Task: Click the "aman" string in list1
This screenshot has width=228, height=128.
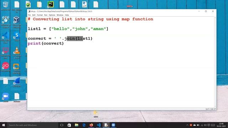Action: tap(98, 29)
